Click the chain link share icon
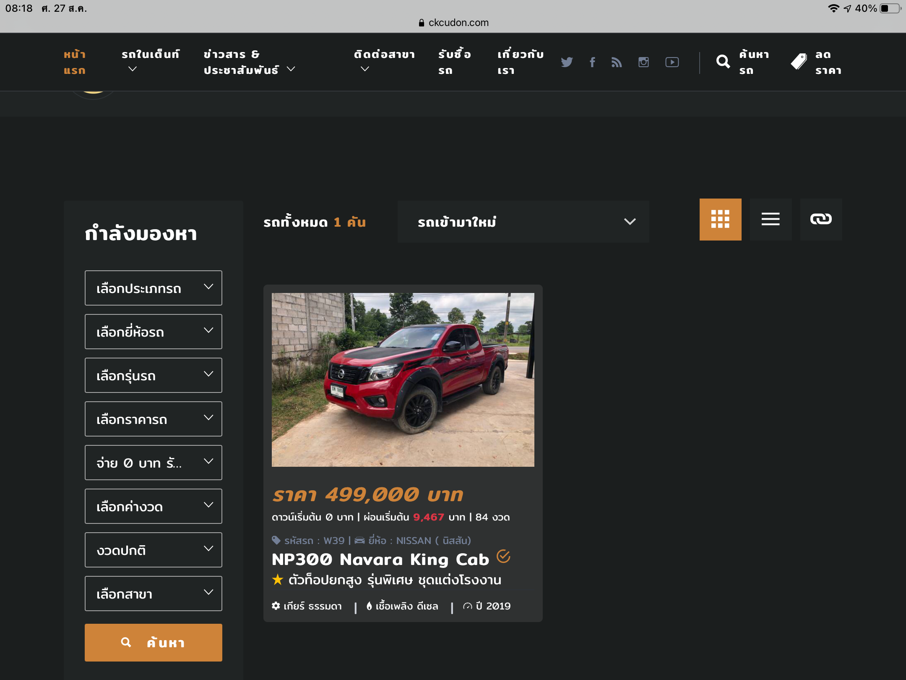 pos(821,219)
